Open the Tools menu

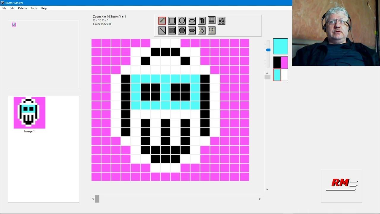point(34,8)
